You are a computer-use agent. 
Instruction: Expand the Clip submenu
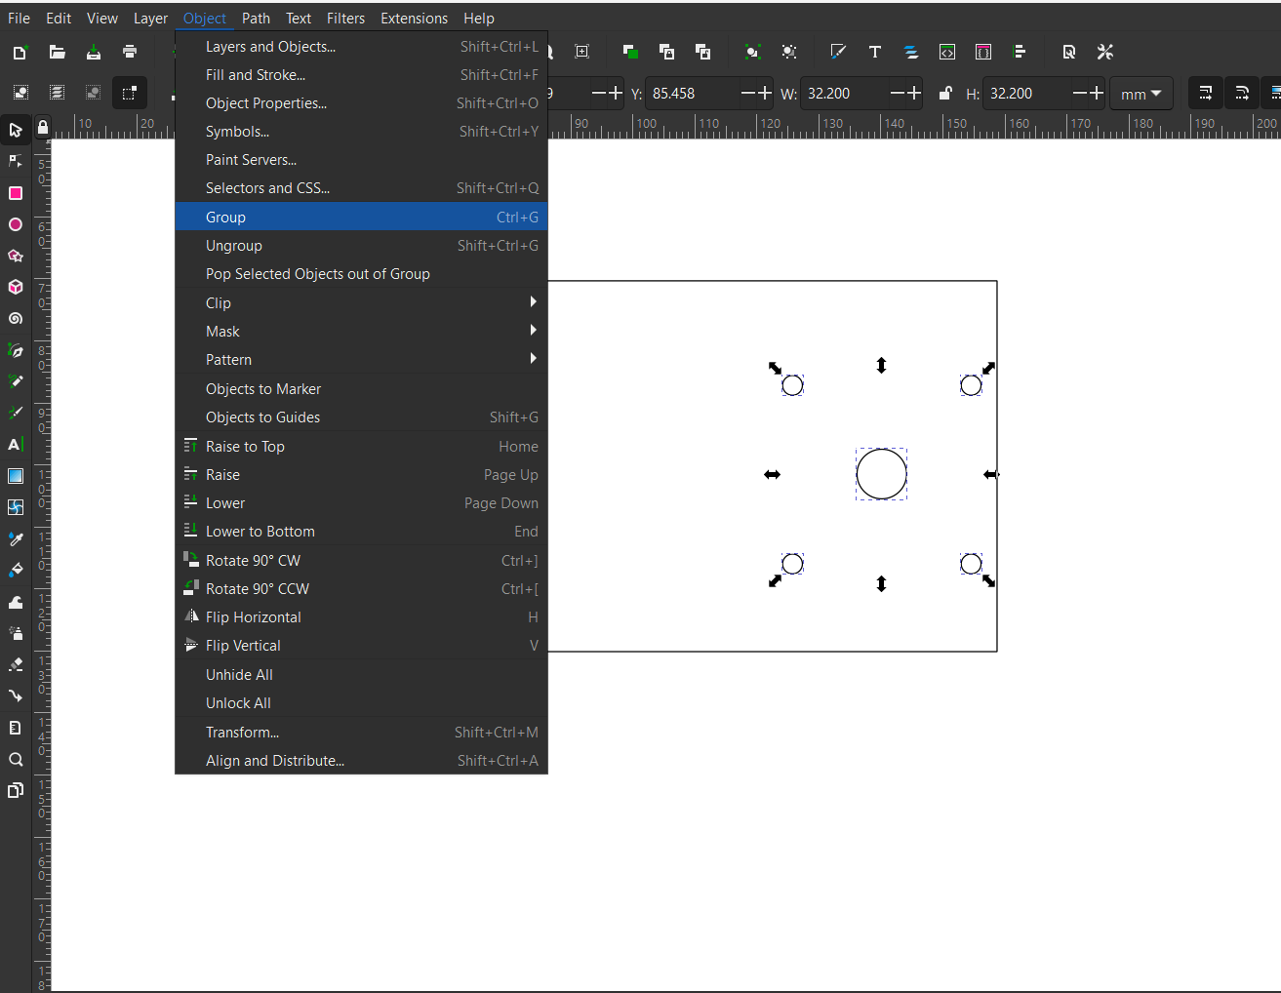362,302
